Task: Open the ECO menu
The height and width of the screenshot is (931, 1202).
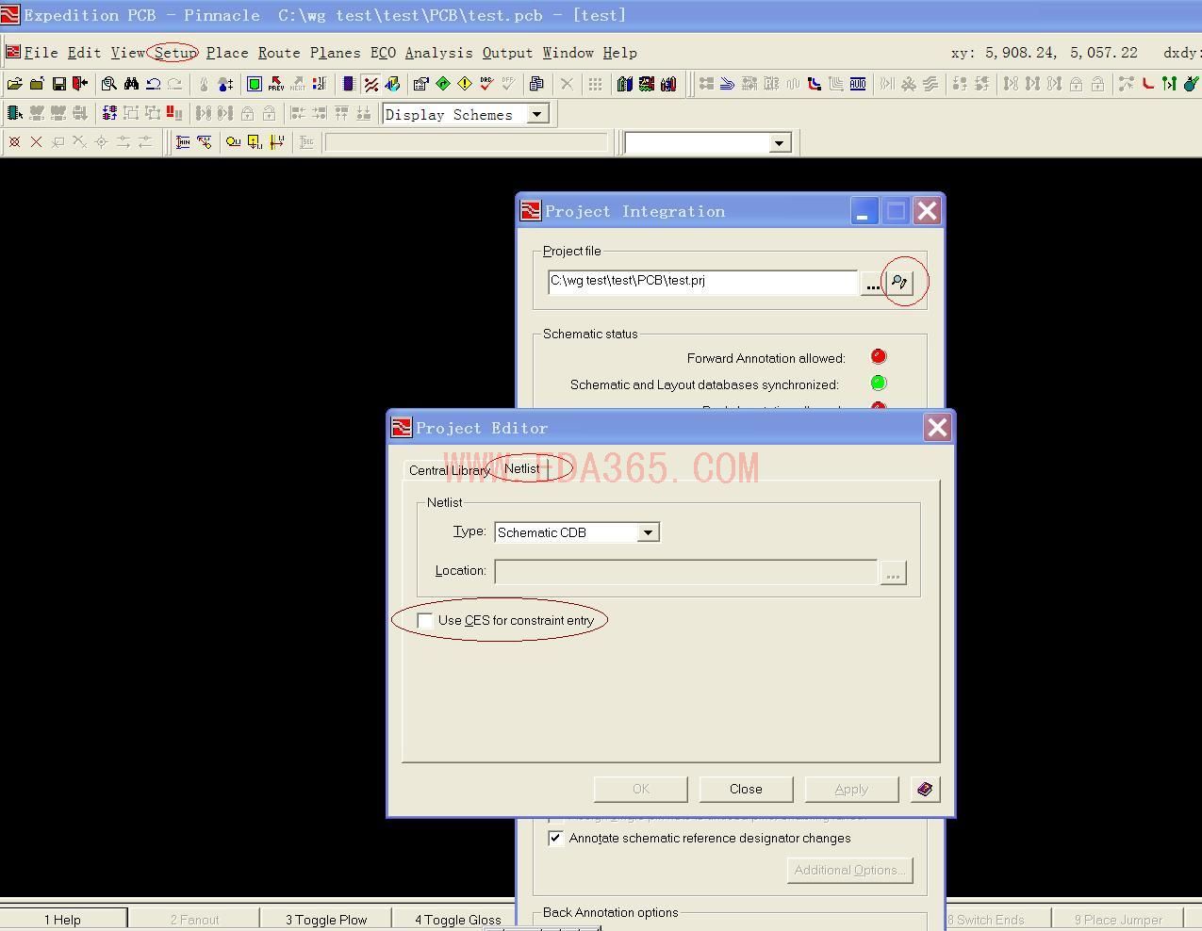Action: point(383,53)
